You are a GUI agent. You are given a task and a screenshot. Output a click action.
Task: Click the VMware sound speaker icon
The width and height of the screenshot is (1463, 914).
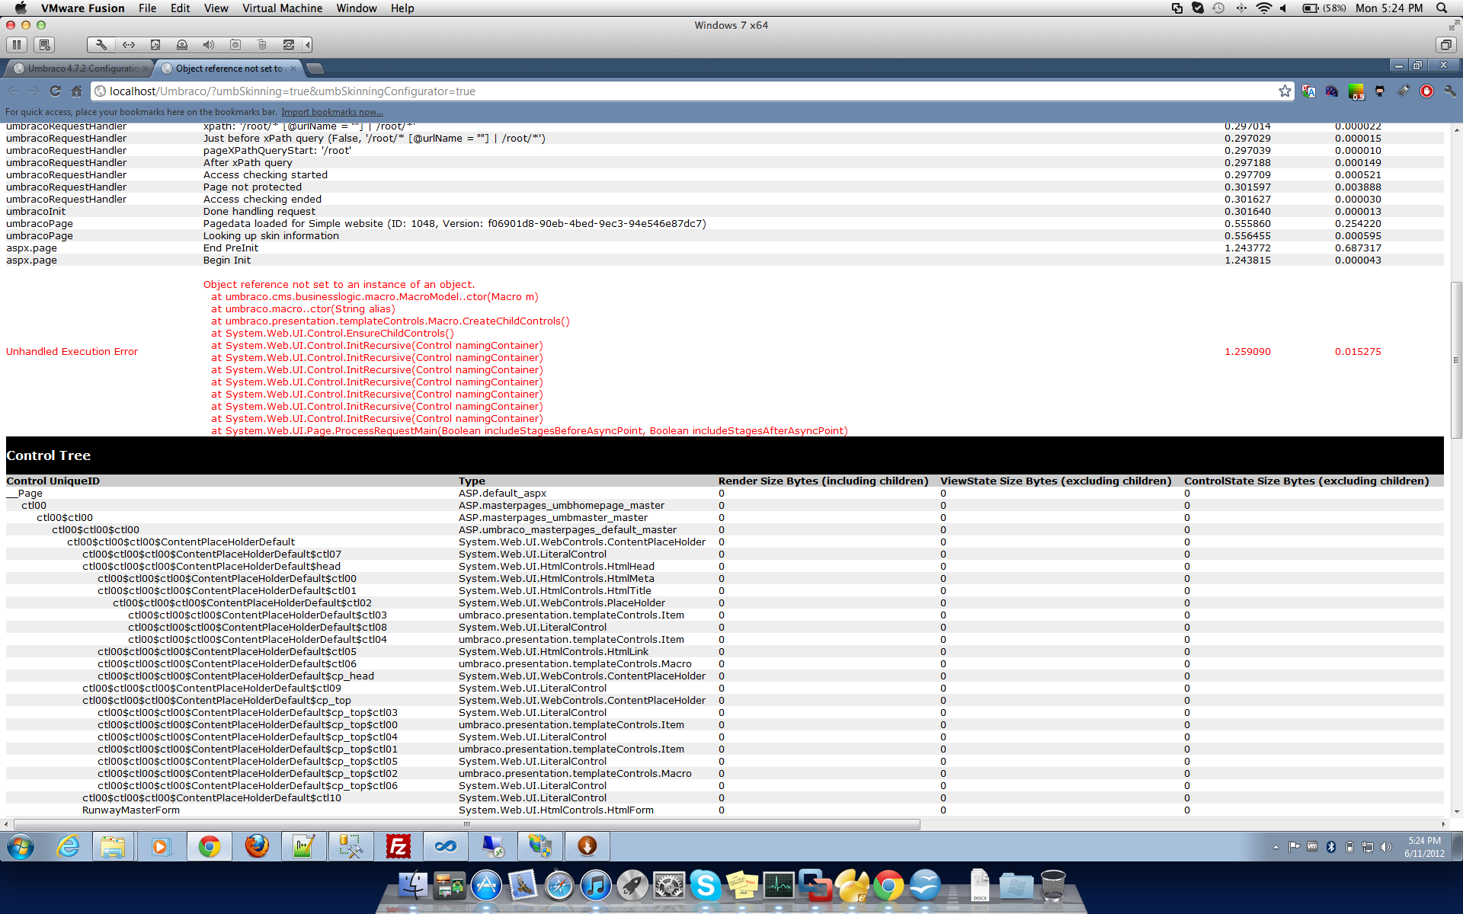pyautogui.click(x=208, y=45)
